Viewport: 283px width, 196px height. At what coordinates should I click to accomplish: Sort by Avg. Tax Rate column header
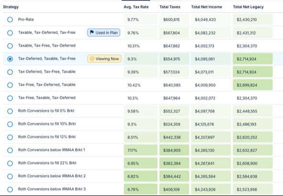pyautogui.click(x=136, y=7)
